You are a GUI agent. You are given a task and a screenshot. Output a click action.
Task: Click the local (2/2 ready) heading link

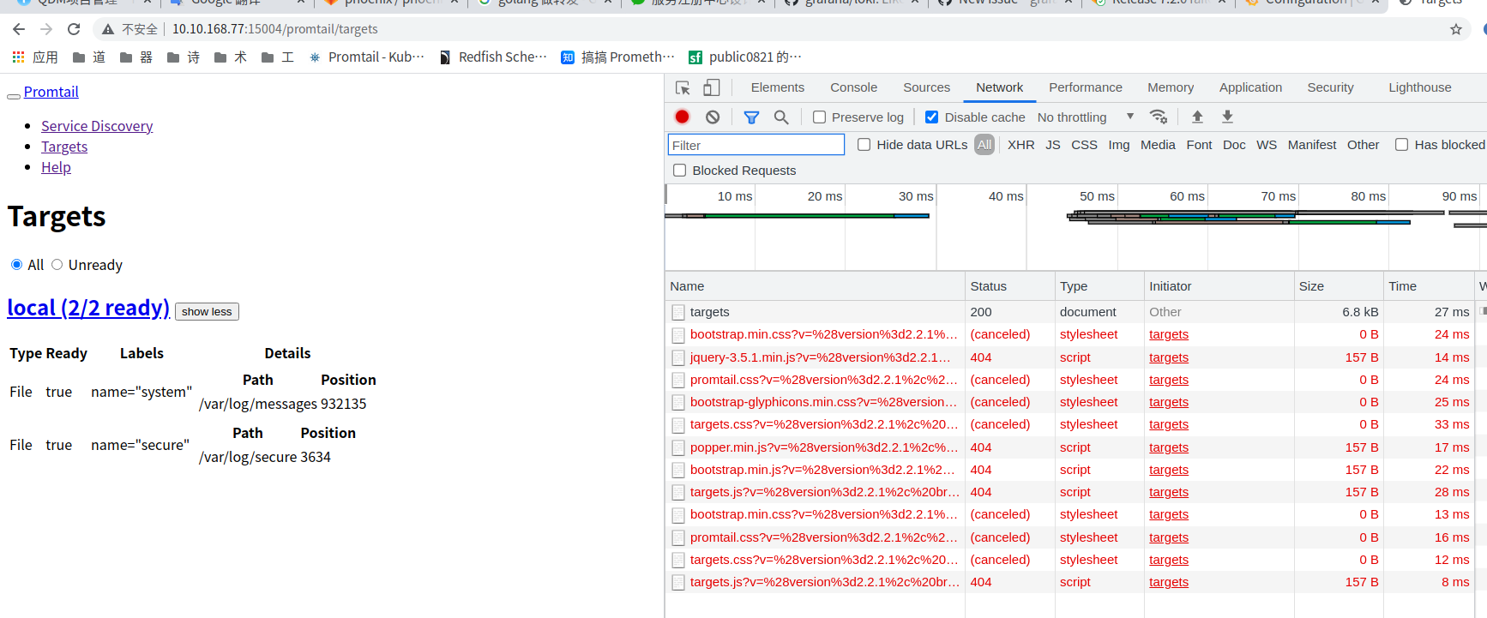click(88, 308)
